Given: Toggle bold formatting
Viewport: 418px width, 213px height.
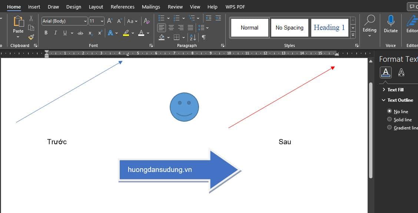Looking at the screenshot, I should click(x=46, y=33).
